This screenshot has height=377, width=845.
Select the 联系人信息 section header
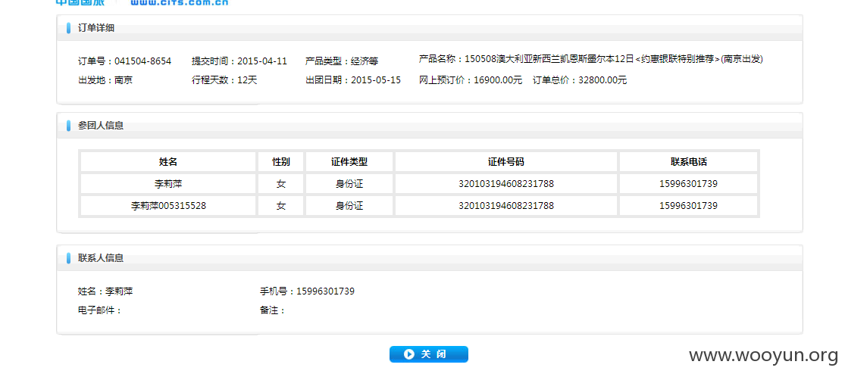pyautogui.click(x=101, y=258)
